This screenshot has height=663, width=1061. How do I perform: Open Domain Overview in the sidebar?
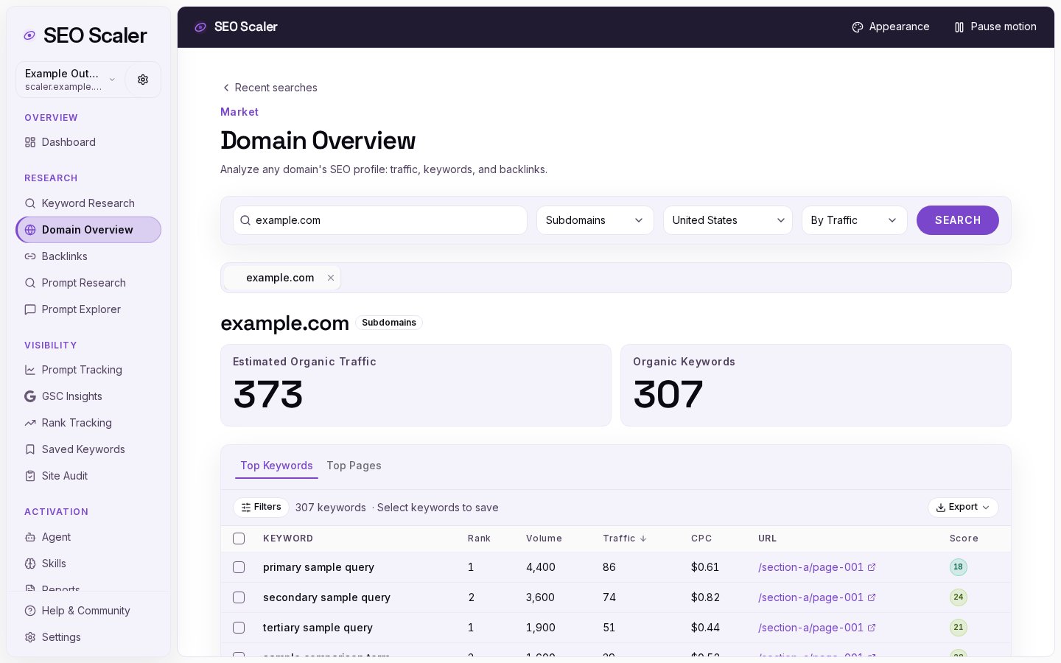88,230
